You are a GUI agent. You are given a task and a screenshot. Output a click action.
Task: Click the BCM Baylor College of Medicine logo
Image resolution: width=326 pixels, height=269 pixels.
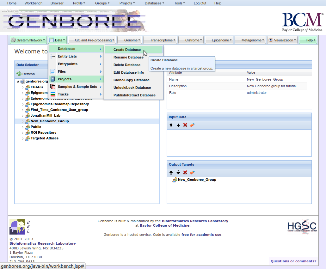tap(302, 22)
